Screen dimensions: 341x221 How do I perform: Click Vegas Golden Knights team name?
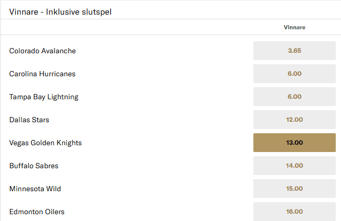(46, 143)
